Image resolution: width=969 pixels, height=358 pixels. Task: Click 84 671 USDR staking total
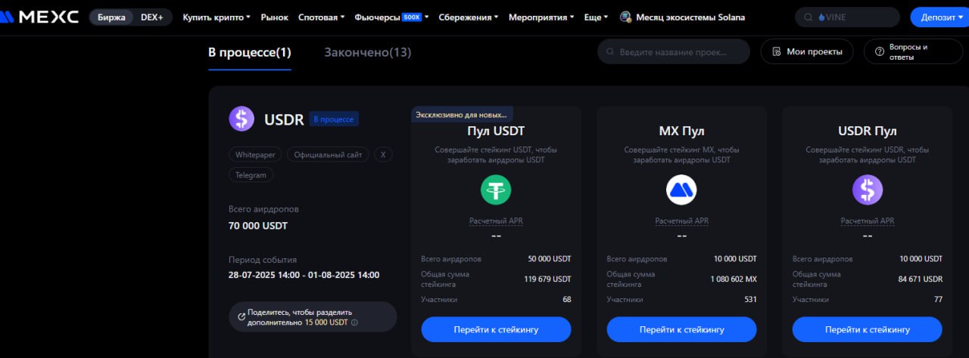tap(920, 279)
